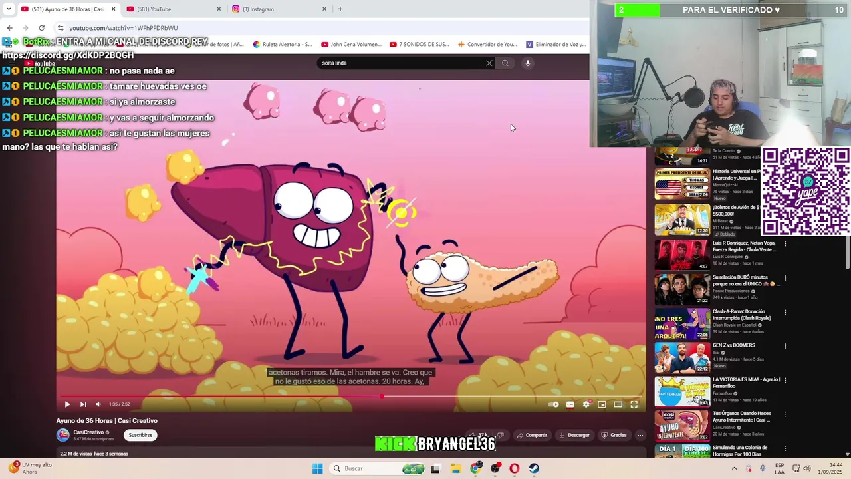Image resolution: width=851 pixels, height=479 pixels.
Task: Activate YouTube voice search microphone
Action: tap(527, 63)
